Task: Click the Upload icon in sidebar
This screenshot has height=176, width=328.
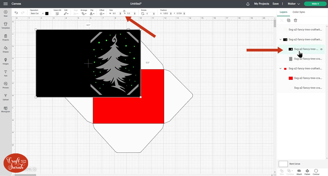Action: [x=5, y=97]
